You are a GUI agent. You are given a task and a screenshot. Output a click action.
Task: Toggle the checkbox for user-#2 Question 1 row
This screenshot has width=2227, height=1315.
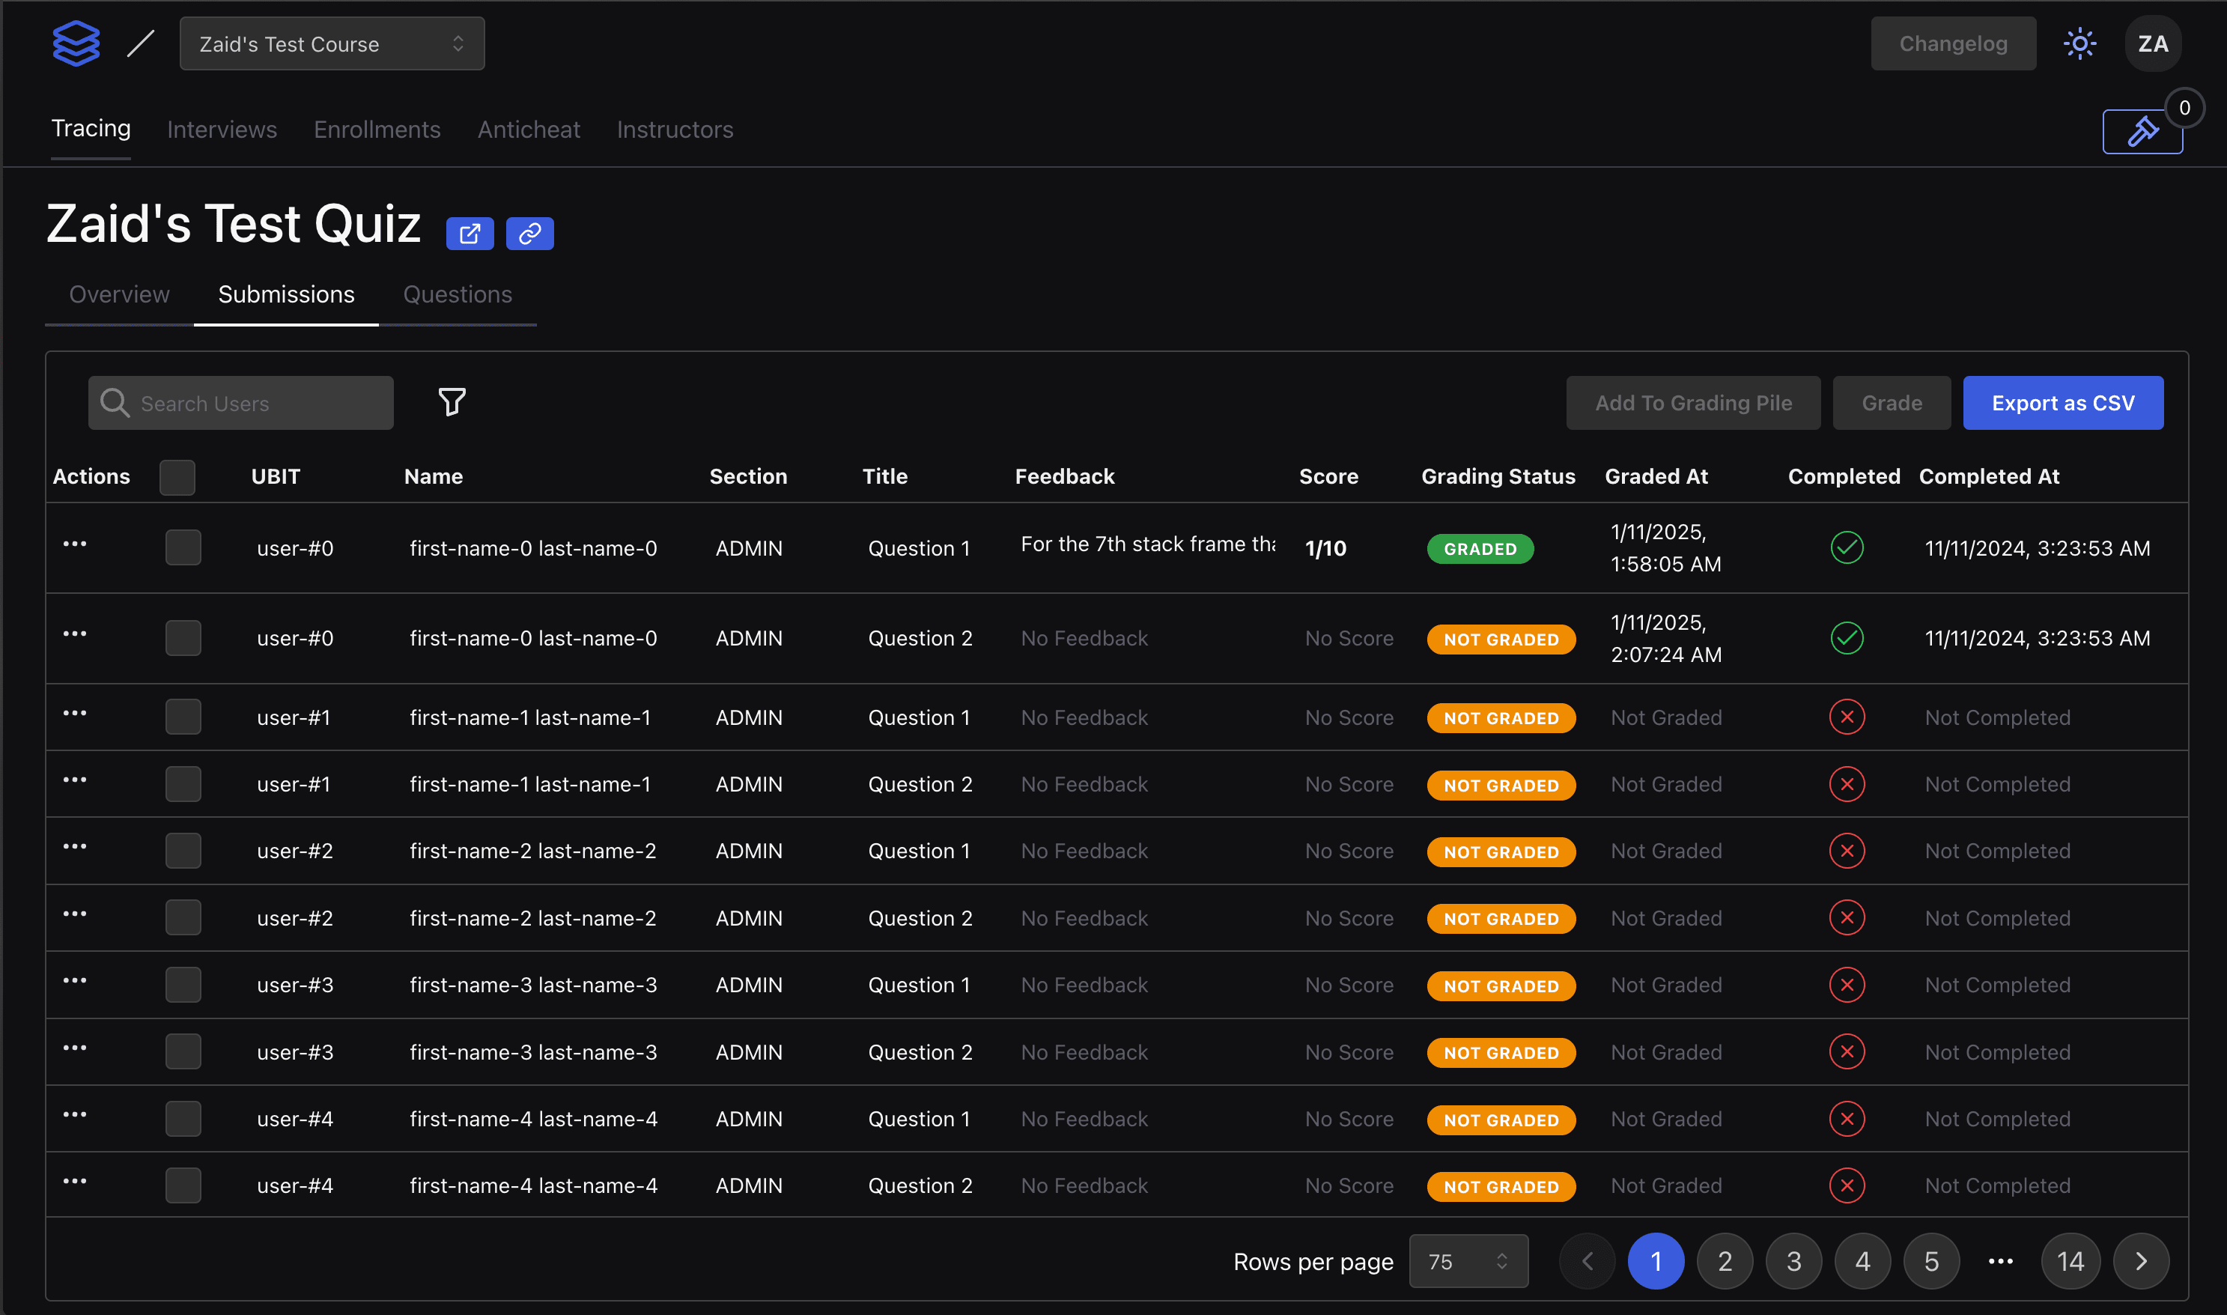pos(183,850)
